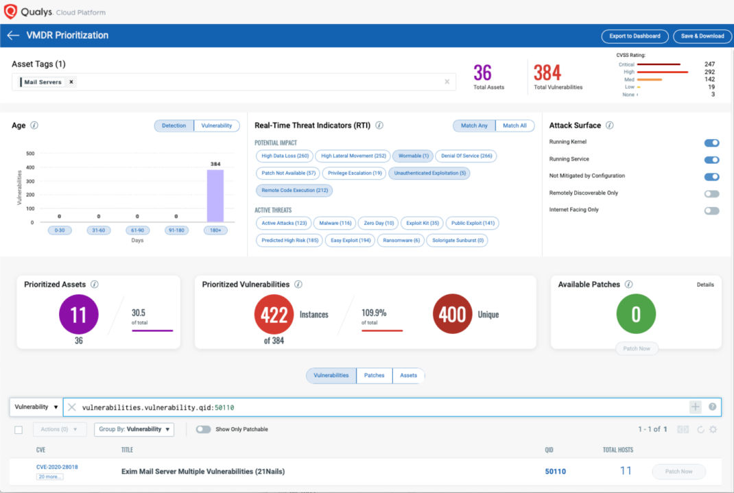Click Save & Download button
Viewport: 734px width, 493px height.
click(x=702, y=36)
